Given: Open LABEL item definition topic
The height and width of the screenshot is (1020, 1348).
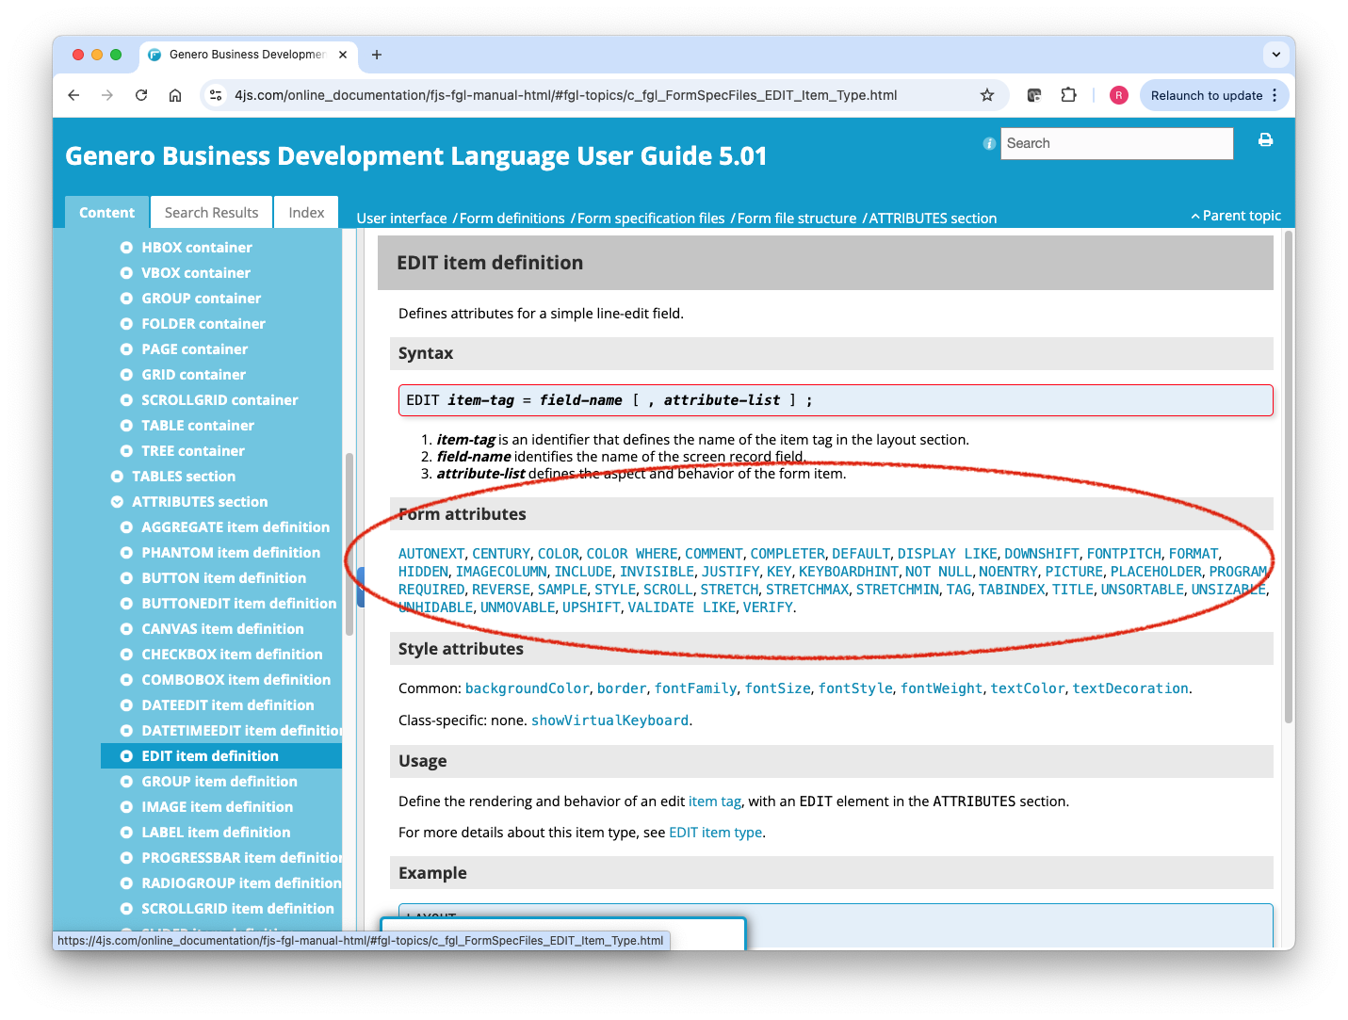Looking at the screenshot, I should 216,833.
